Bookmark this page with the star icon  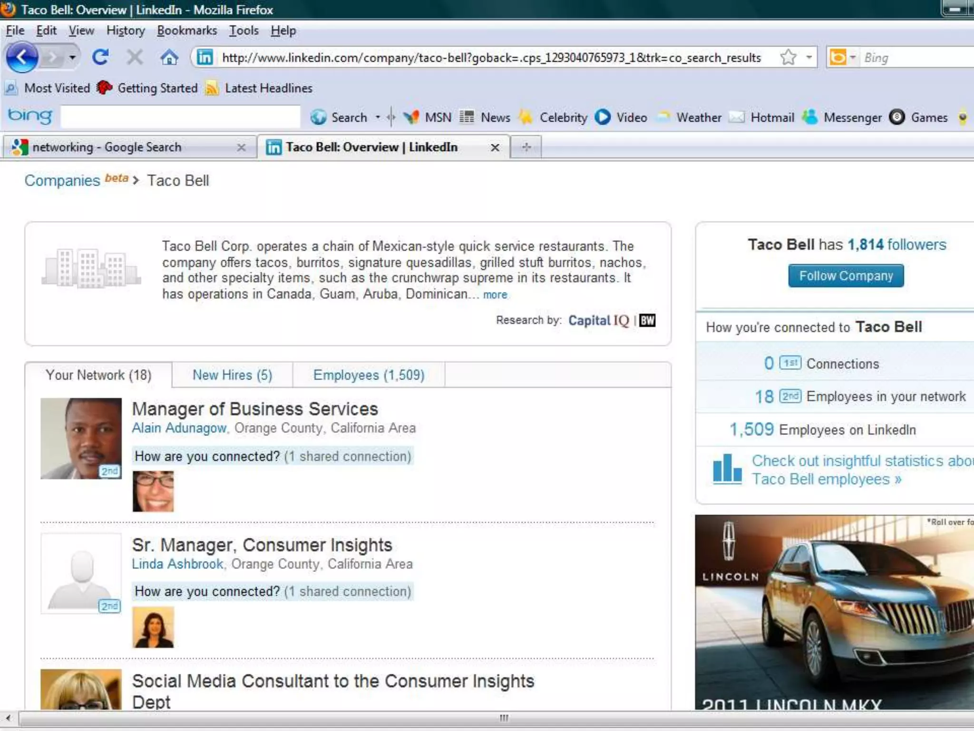click(788, 57)
